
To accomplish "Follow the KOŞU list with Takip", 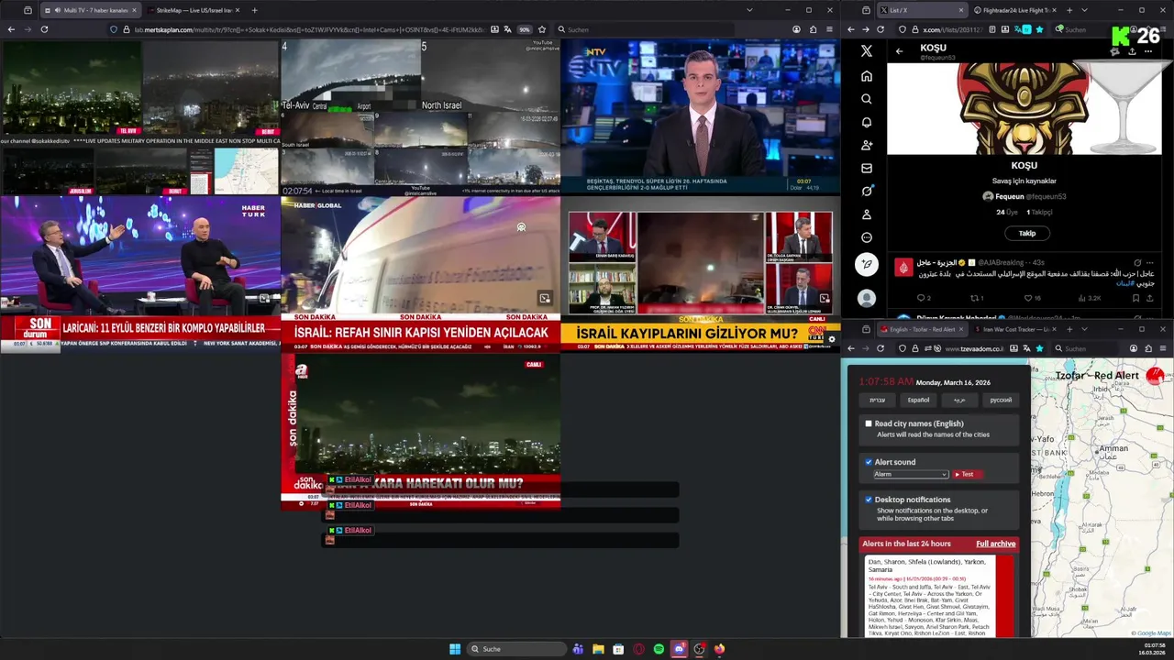I will click(1026, 233).
